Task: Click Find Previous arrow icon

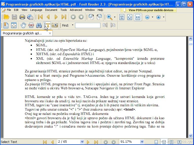Action: (x=105, y=25)
